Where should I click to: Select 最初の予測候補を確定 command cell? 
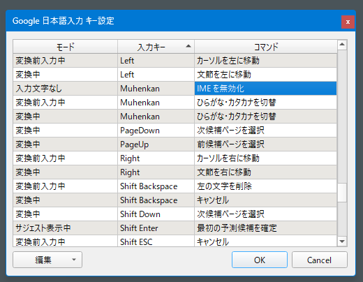click(265, 228)
